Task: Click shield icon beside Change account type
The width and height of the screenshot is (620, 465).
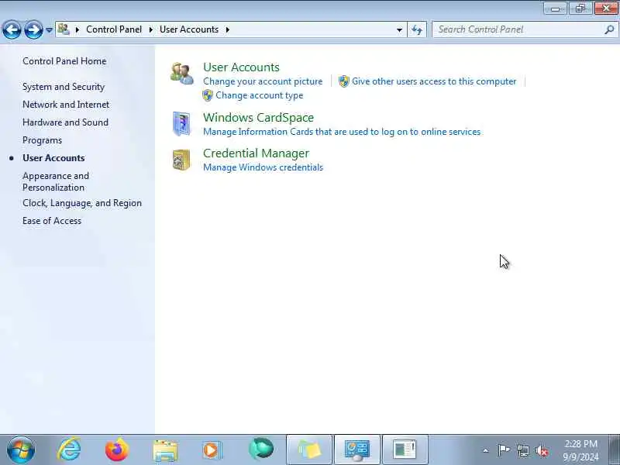Action: (x=208, y=95)
